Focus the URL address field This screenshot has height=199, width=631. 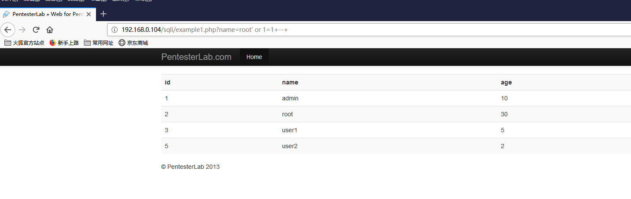click(368, 30)
